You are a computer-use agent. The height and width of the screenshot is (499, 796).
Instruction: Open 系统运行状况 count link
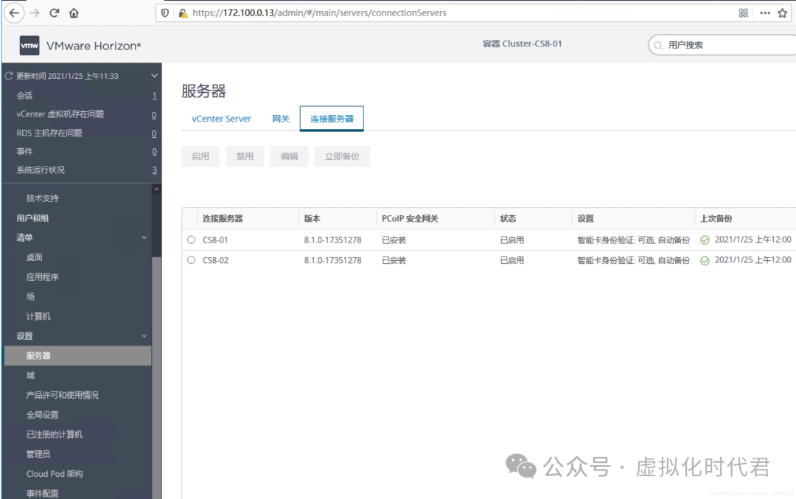[x=154, y=170]
